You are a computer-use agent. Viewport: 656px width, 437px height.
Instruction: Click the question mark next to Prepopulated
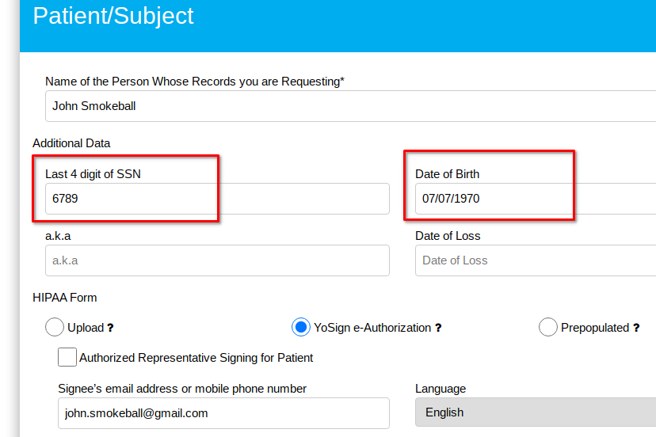636,328
